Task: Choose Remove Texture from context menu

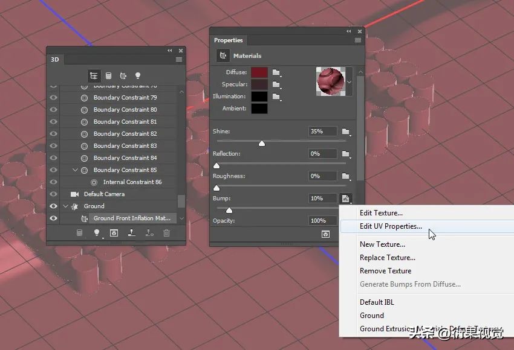Action: pyautogui.click(x=386, y=271)
